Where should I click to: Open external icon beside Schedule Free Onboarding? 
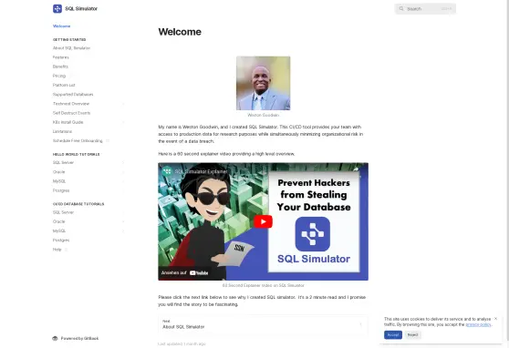coord(108,141)
